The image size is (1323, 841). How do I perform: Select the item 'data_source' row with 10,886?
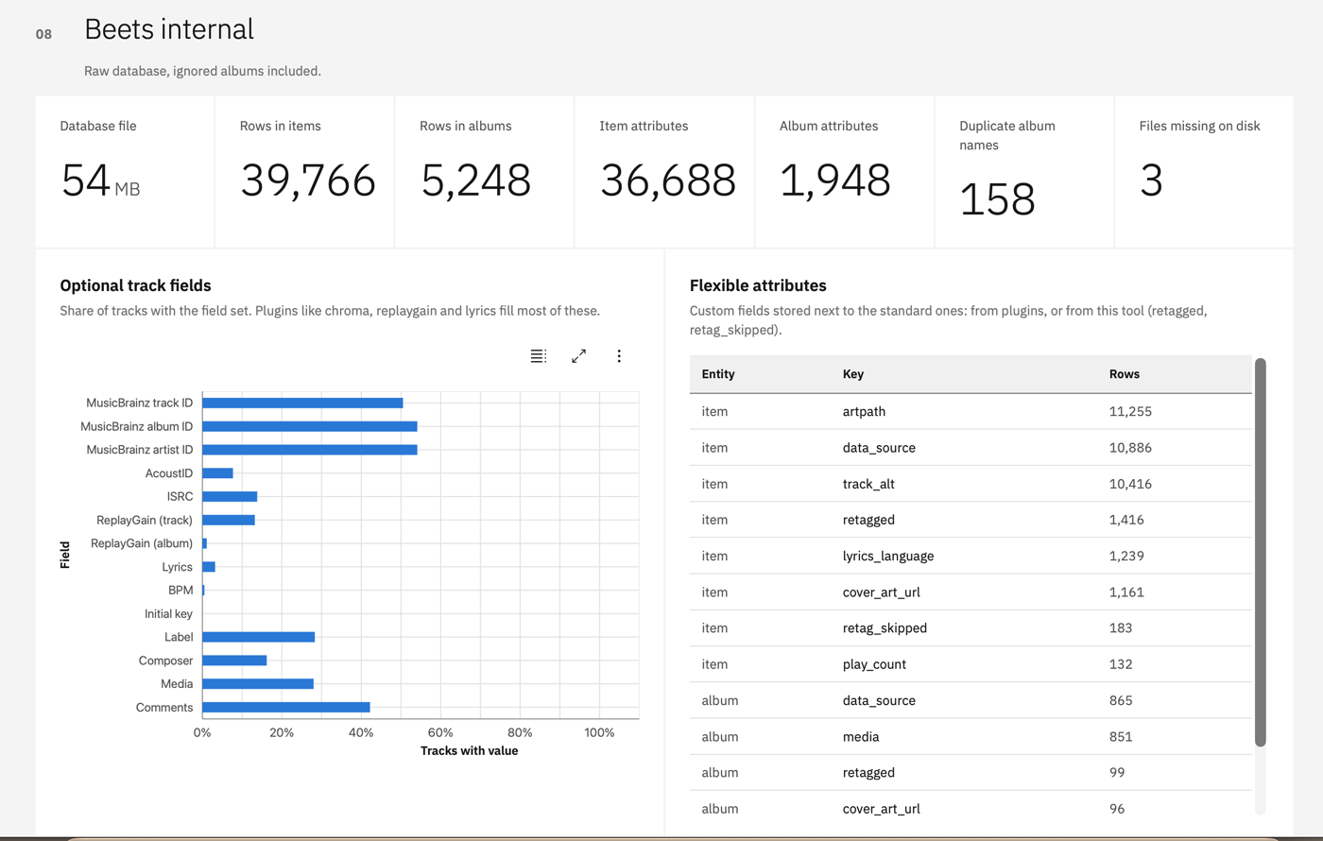tap(971, 447)
